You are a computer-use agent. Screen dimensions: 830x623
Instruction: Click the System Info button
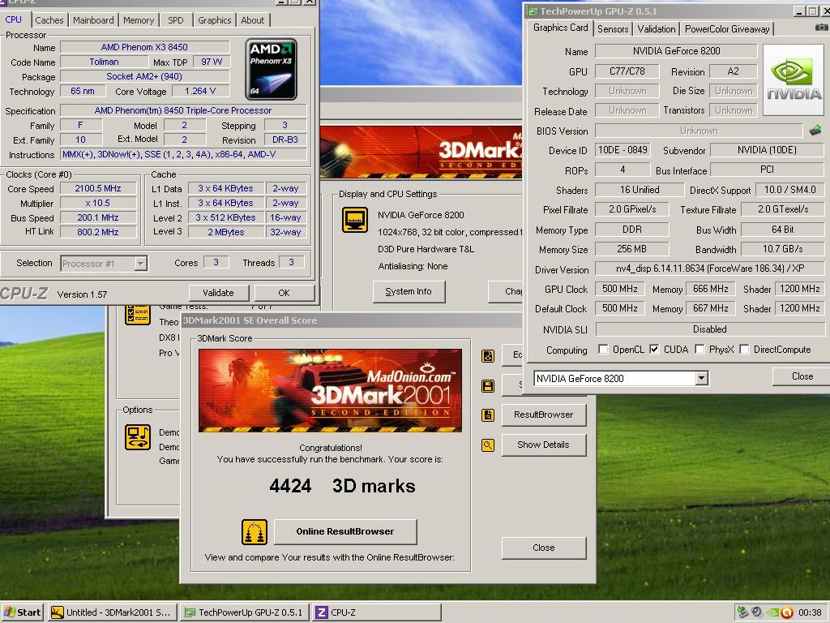coord(409,291)
